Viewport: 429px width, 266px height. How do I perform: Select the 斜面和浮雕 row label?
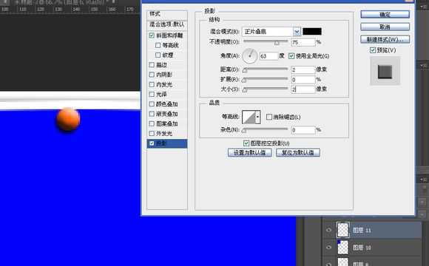(x=169, y=35)
